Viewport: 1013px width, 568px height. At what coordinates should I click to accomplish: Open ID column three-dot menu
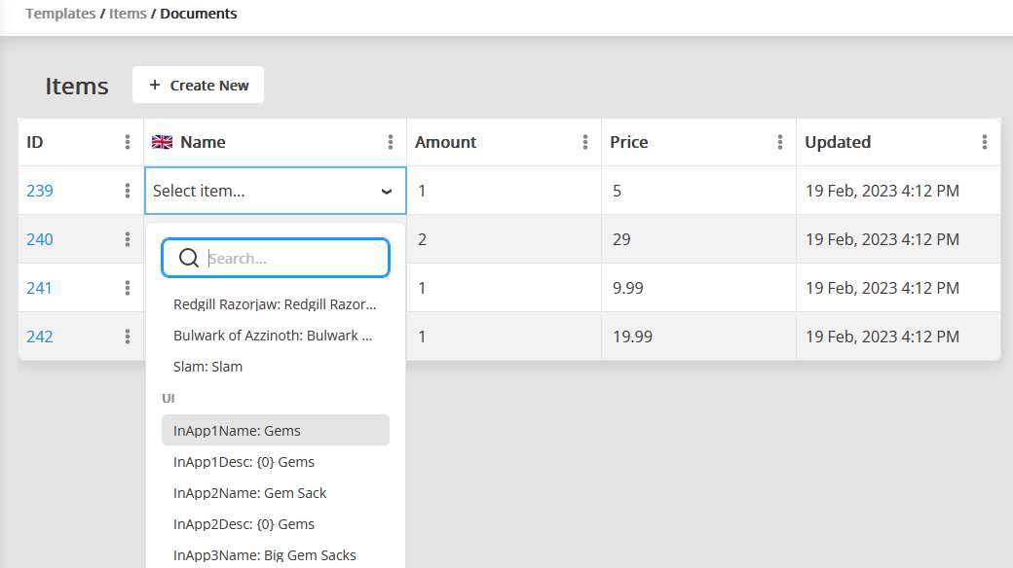(x=128, y=142)
